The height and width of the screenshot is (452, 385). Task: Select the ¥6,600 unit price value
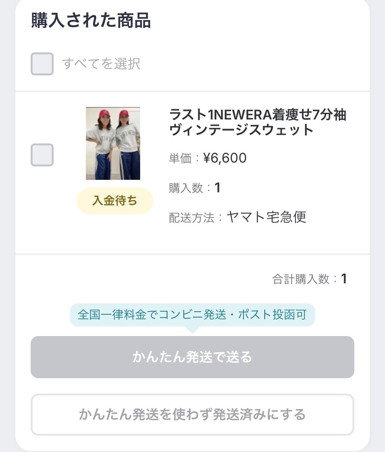point(225,158)
